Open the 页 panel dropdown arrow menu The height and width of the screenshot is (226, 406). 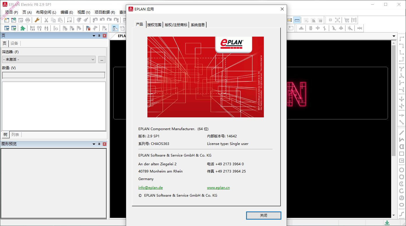coord(94,36)
